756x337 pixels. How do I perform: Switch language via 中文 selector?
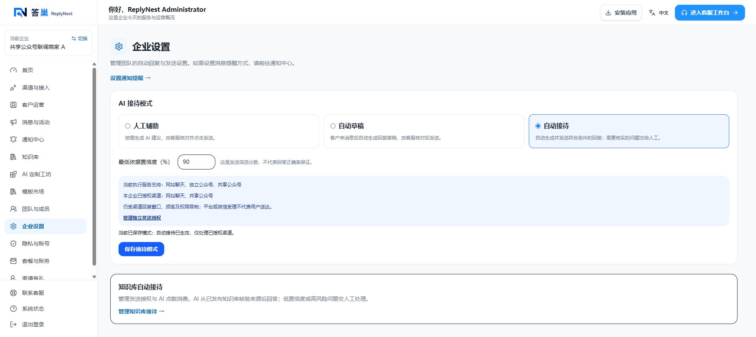pos(659,13)
